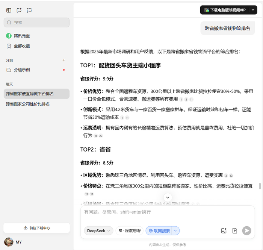Image resolution: width=263 pixels, height=250 pixels.
Task: Toggle R1 深度思考 deep thinking mode
Action: (x=129, y=231)
